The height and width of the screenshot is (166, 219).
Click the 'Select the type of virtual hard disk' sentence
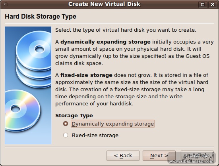(x=126, y=30)
